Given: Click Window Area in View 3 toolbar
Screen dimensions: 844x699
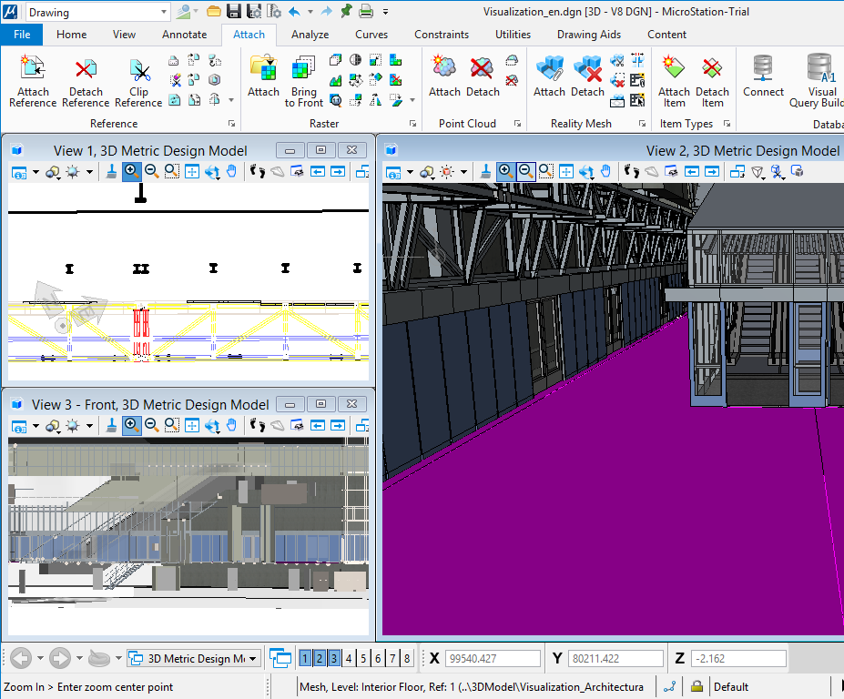Looking at the screenshot, I should pyautogui.click(x=172, y=426).
